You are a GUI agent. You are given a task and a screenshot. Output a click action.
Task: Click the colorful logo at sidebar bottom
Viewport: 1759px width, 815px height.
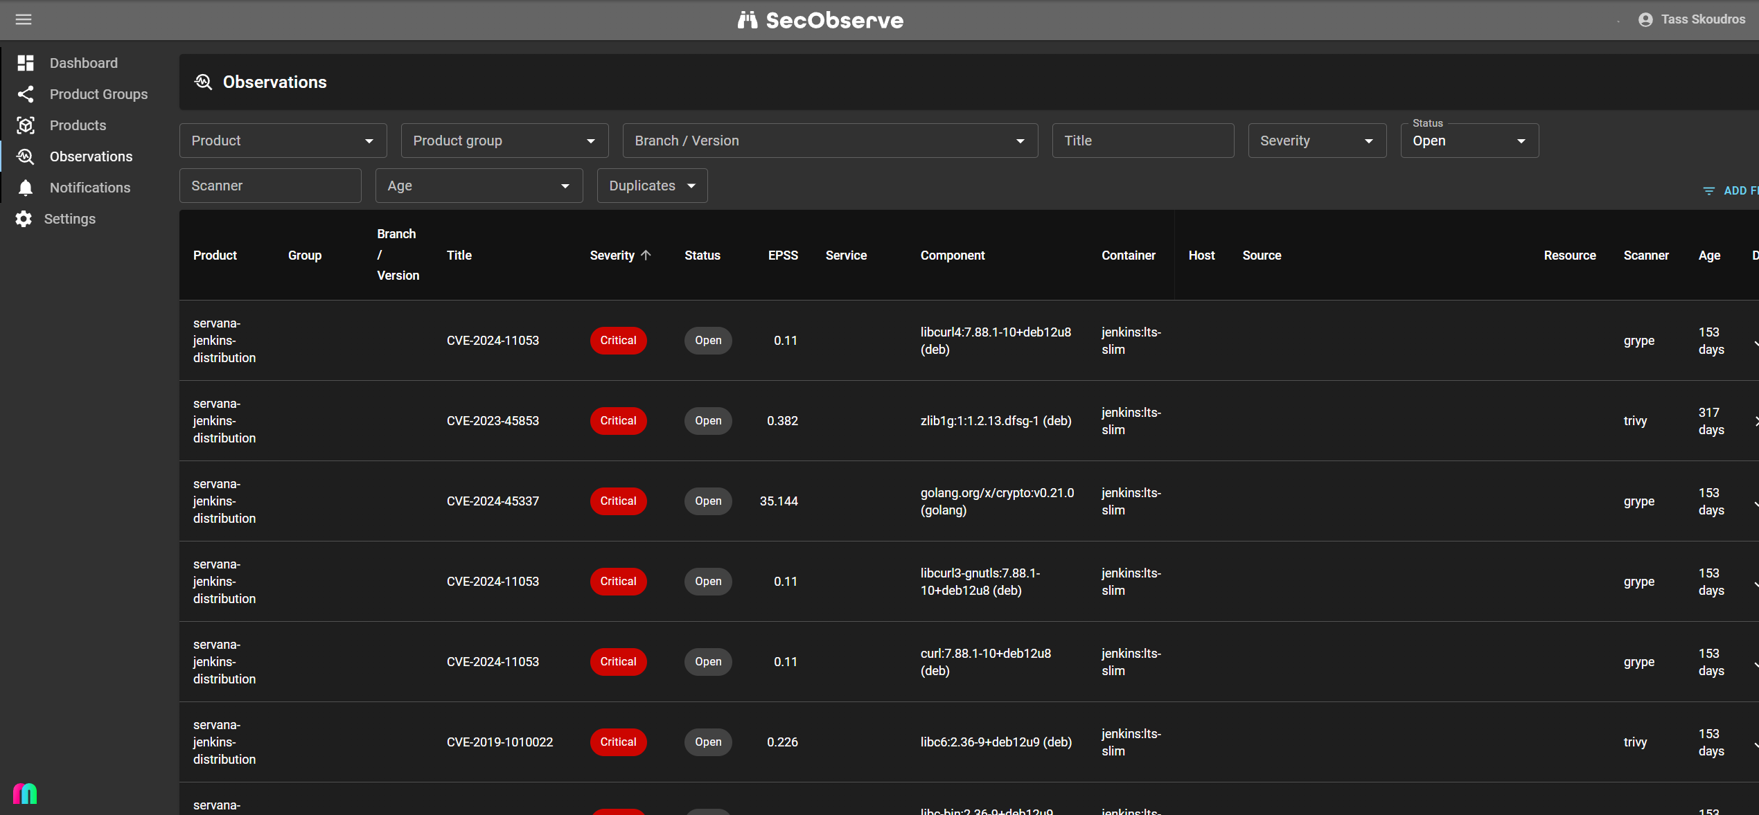coord(25,793)
